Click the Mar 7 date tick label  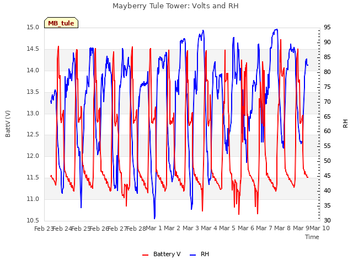(x=264, y=228)
